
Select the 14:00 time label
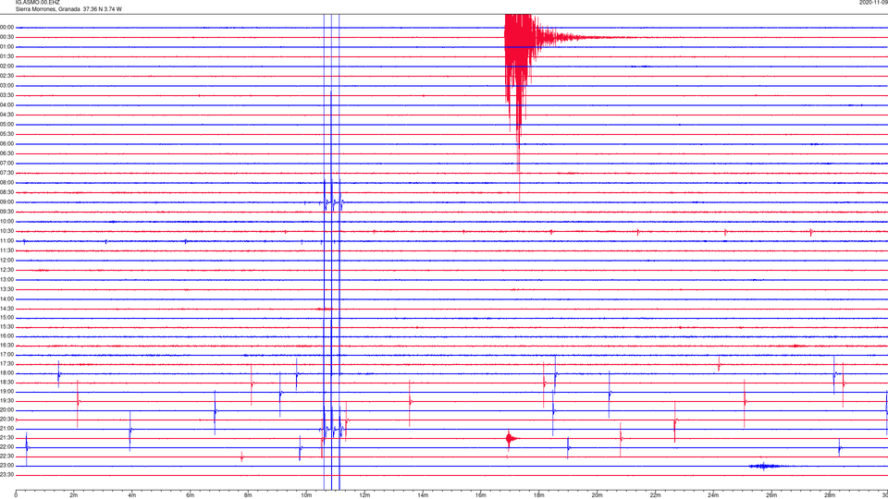tap(6, 298)
